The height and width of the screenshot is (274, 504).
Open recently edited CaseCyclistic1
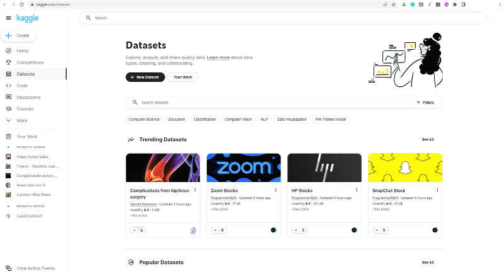29,216
